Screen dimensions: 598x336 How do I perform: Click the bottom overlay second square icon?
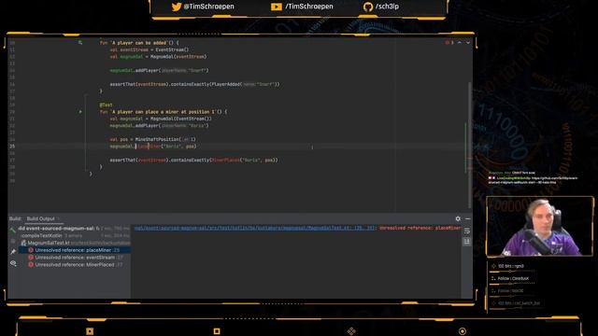(217, 331)
